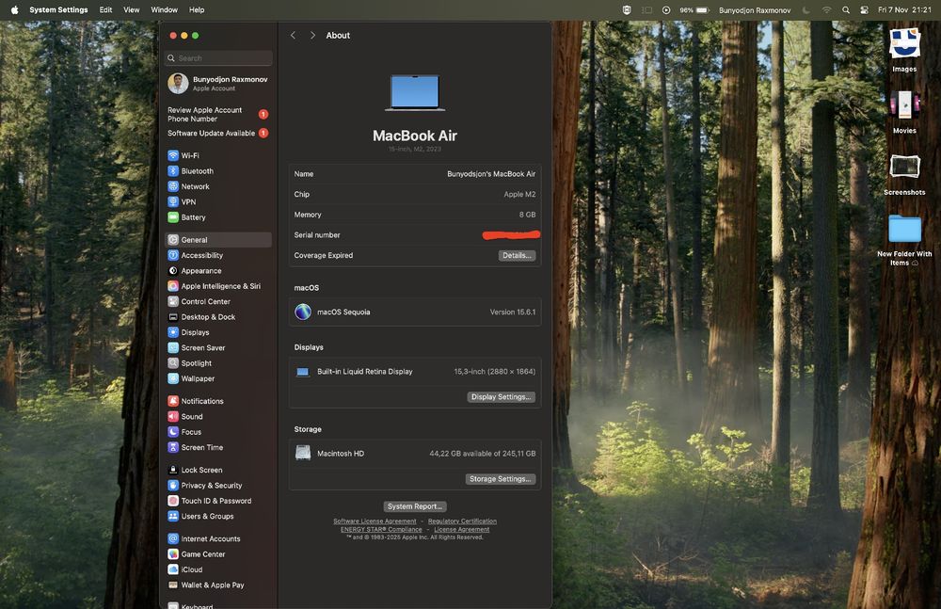Go forward with the right chevron
Image resolution: width=941 pixels, height=609 pixels.
[x=312, y=36]
